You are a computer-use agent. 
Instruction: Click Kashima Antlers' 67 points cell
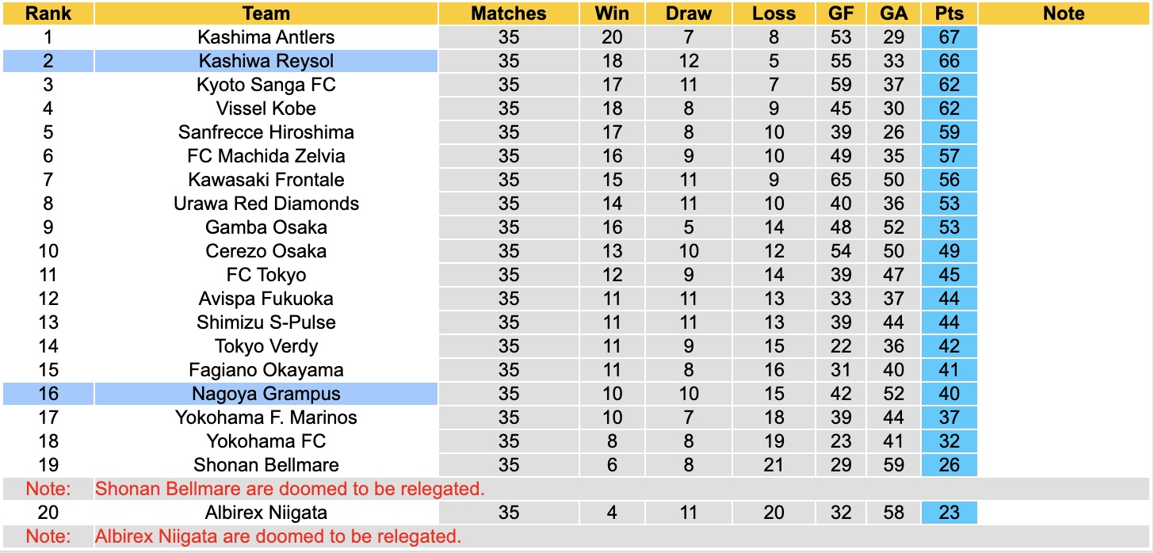point(949,37)
